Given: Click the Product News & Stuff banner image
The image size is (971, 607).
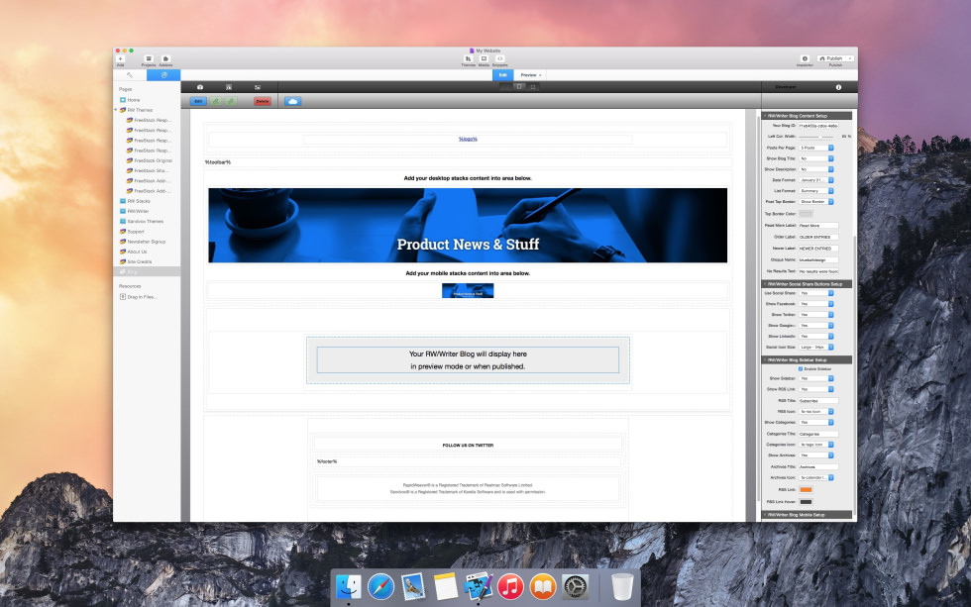Looking at the screenshot, I should pos(468,225).
